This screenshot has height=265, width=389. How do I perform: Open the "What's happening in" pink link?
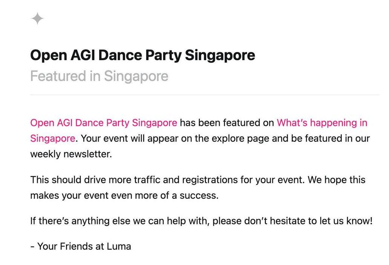click(x=322, y=123)
